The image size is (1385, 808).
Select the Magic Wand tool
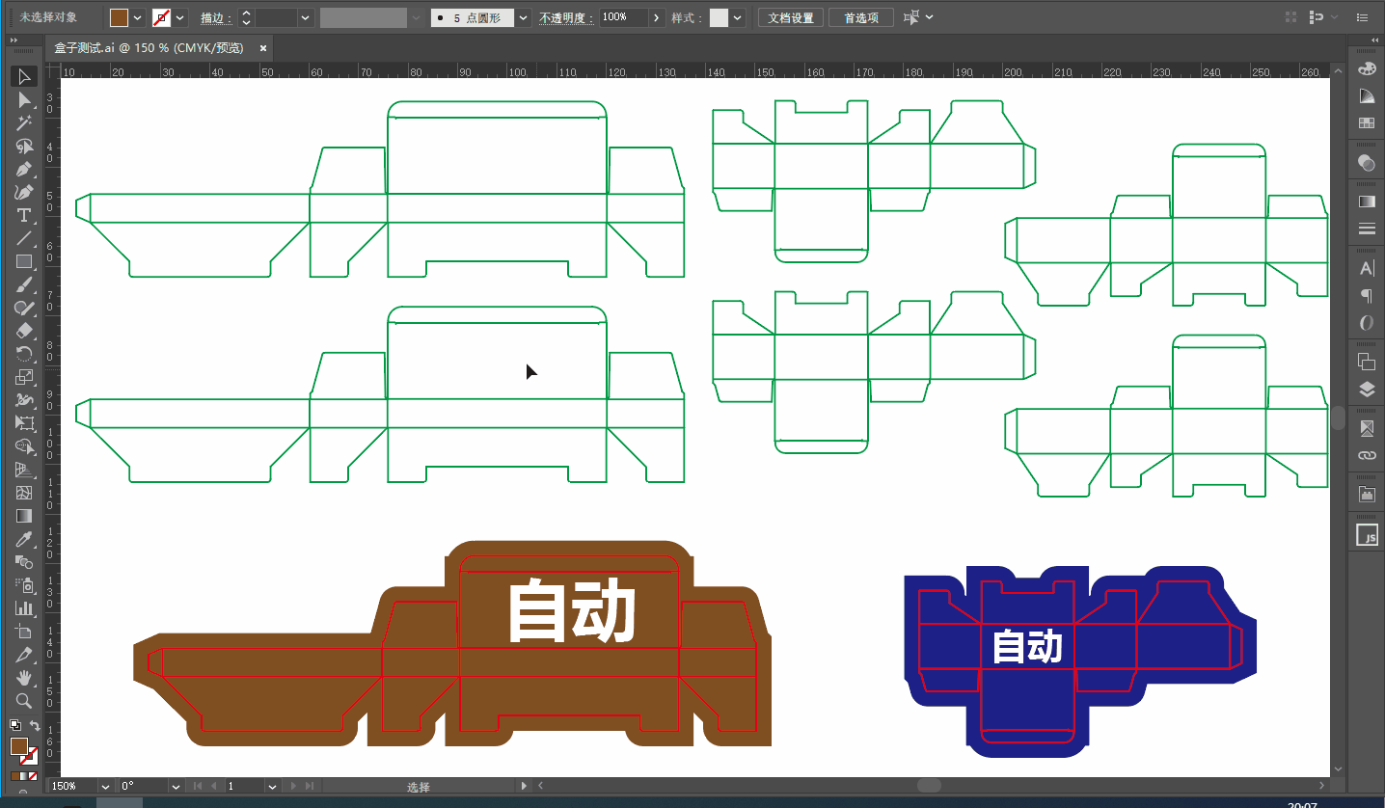click(24, 122)
